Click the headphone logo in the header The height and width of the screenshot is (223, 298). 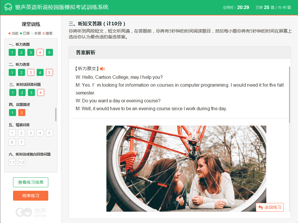(x=8, y=7)
